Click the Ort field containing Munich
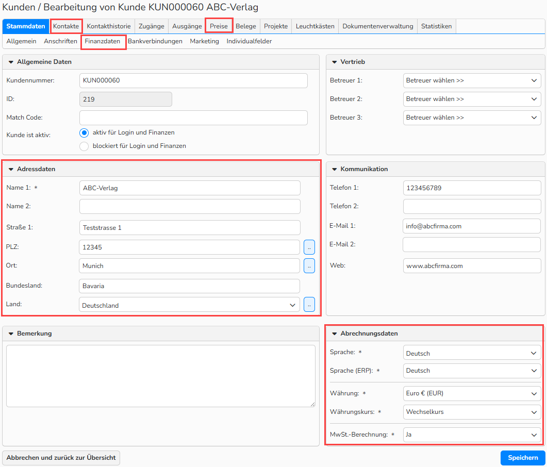Image resolution: width=547 pixels, height=467 pixels. pyautogui.click(x=189, y=266)
